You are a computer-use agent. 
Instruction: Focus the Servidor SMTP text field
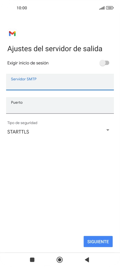(x=60, y=82)
